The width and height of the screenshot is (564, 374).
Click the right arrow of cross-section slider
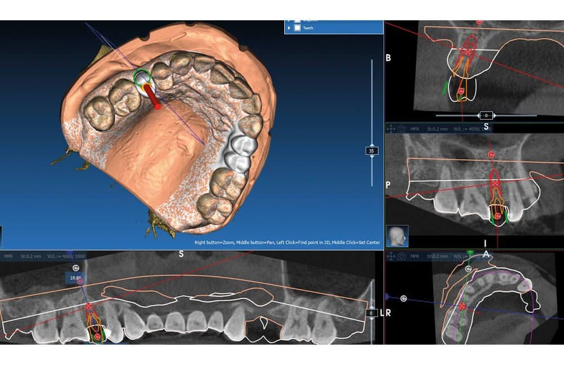point(494,115)
